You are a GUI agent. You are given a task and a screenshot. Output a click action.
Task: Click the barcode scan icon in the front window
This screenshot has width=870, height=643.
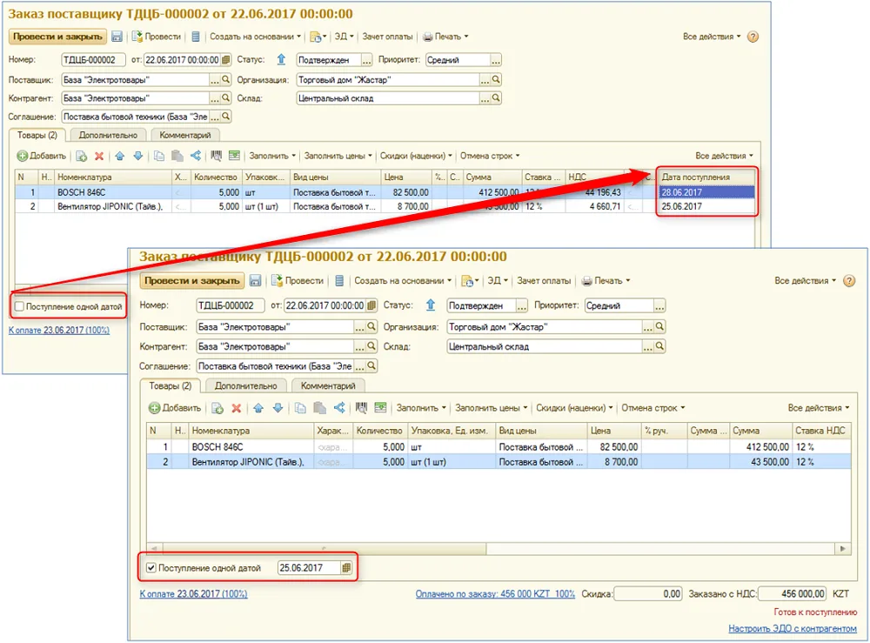pos(361,408)
